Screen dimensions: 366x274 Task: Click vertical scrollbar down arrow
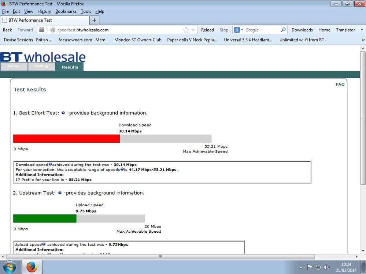click(x=363, y=251)
